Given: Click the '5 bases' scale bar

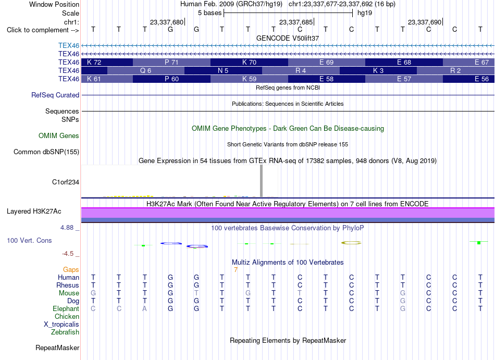Looking at the screenshot, I should [288, 13].
